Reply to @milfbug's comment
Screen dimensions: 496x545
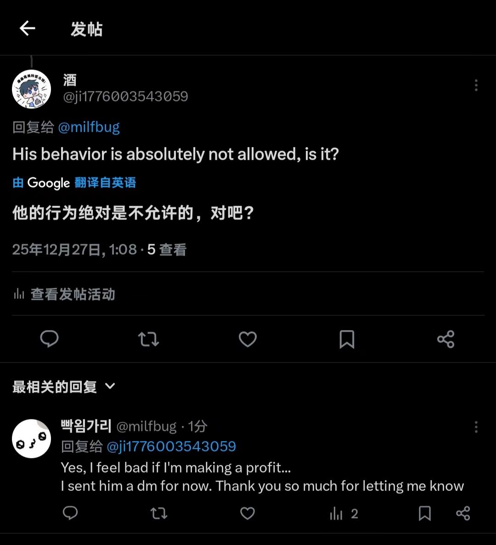(x=70, y=513)
